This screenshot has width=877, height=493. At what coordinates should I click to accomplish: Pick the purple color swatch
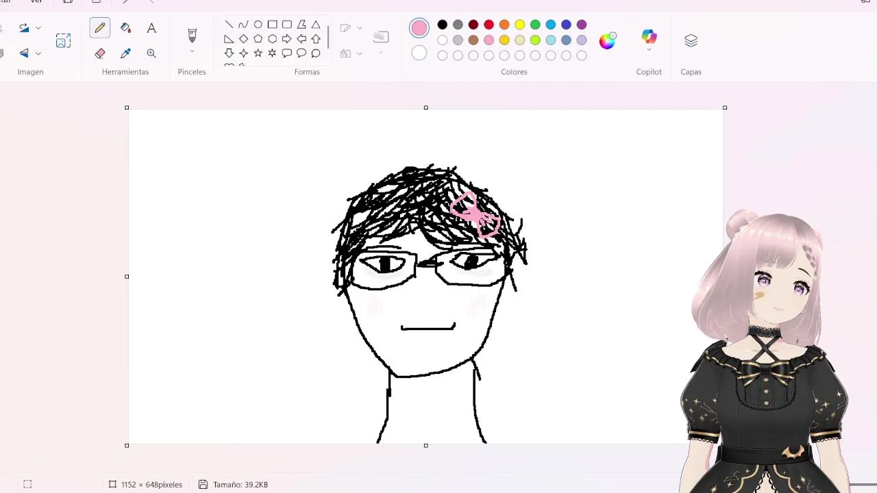[x=582, y=25]
